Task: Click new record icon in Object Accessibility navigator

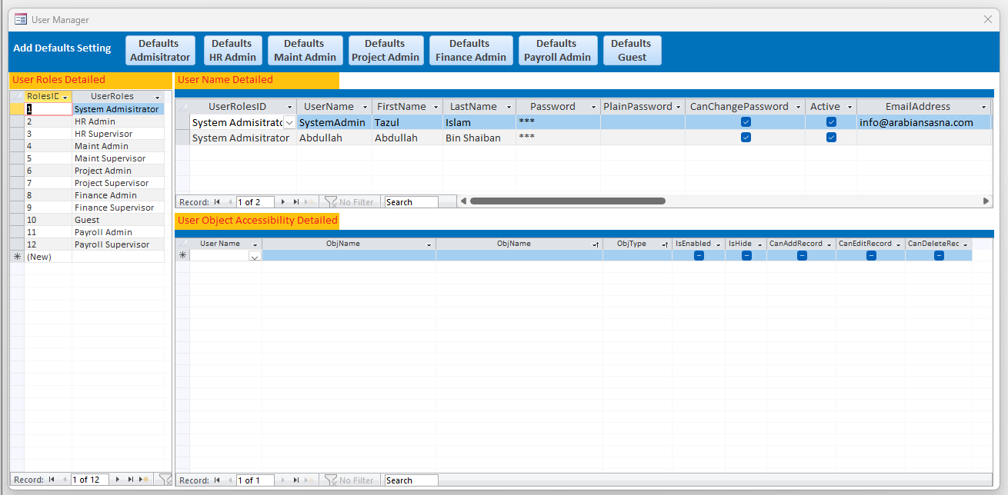Action: click(309, 480)
